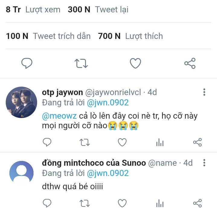Open otp jaywon's profile picture
The image size is (217, 211).
tap(21, 102)
